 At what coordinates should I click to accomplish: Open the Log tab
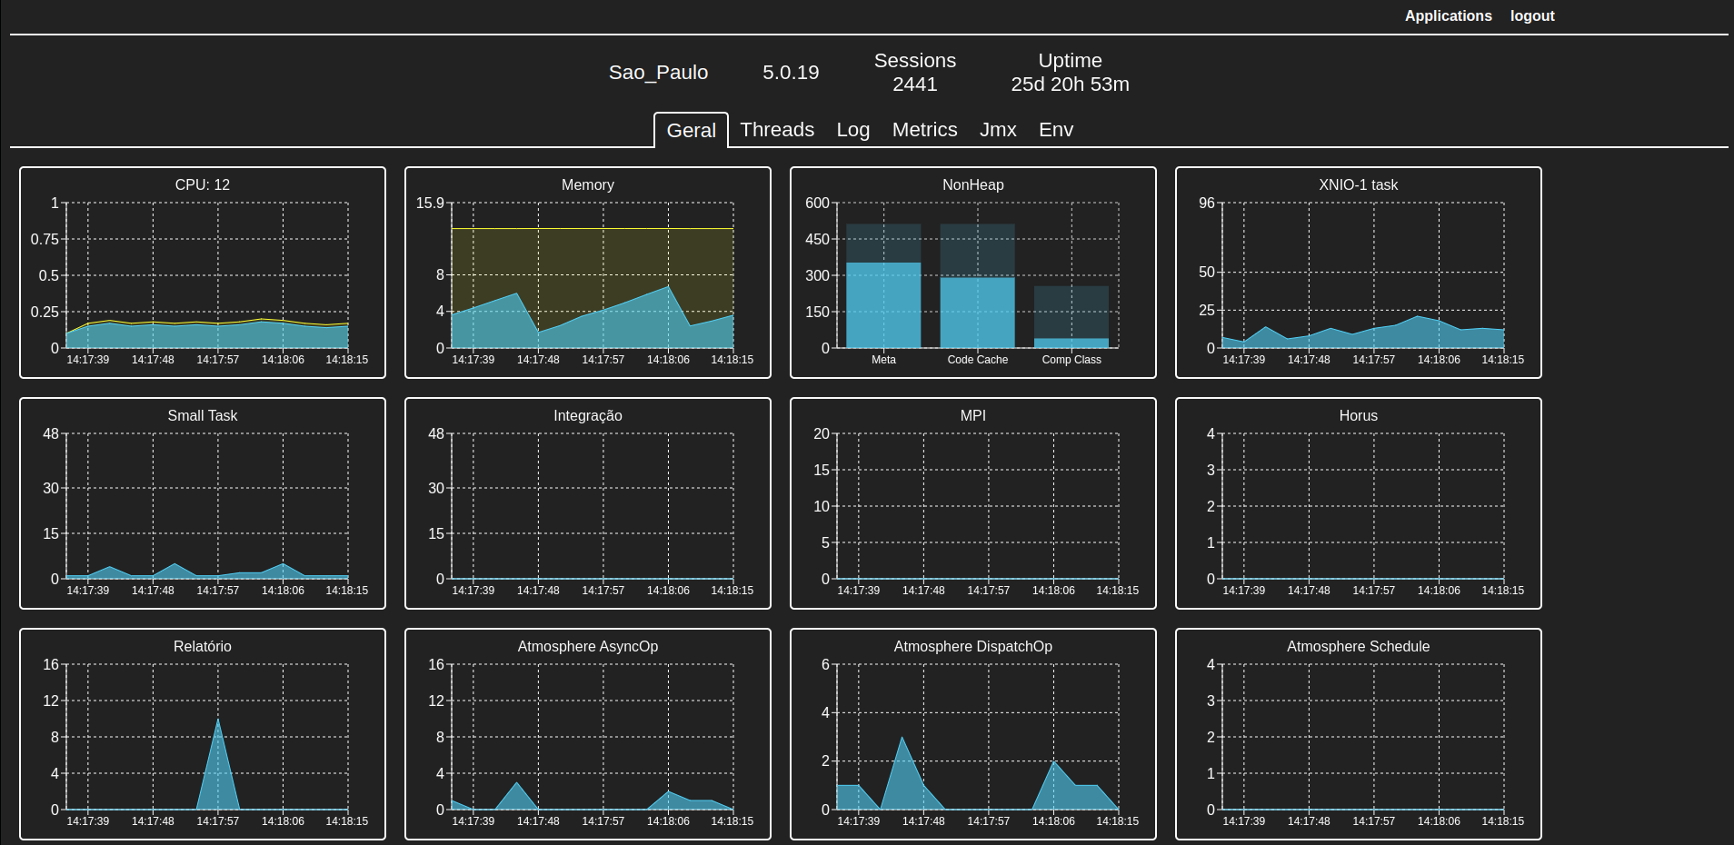coord(853,129)
